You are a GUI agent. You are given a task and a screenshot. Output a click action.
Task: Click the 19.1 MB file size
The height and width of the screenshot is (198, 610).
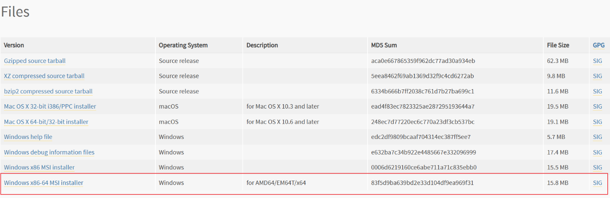(558, 122)
